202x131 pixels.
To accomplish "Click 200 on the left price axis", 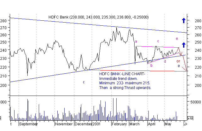I will [3, 86].
